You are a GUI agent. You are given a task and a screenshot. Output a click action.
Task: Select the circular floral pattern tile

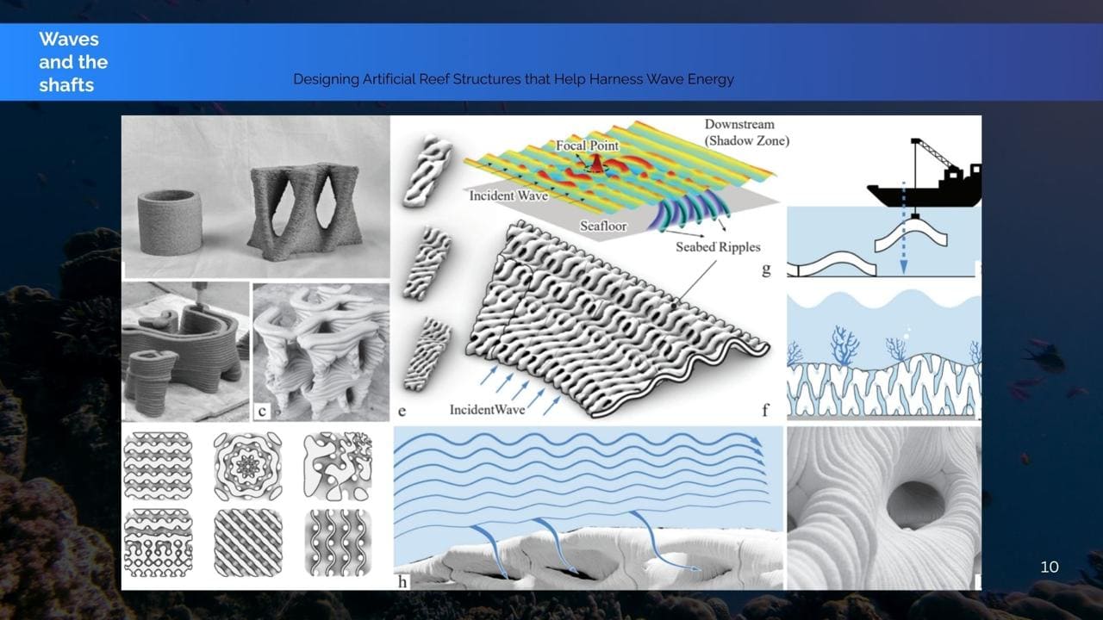(247, 467)
